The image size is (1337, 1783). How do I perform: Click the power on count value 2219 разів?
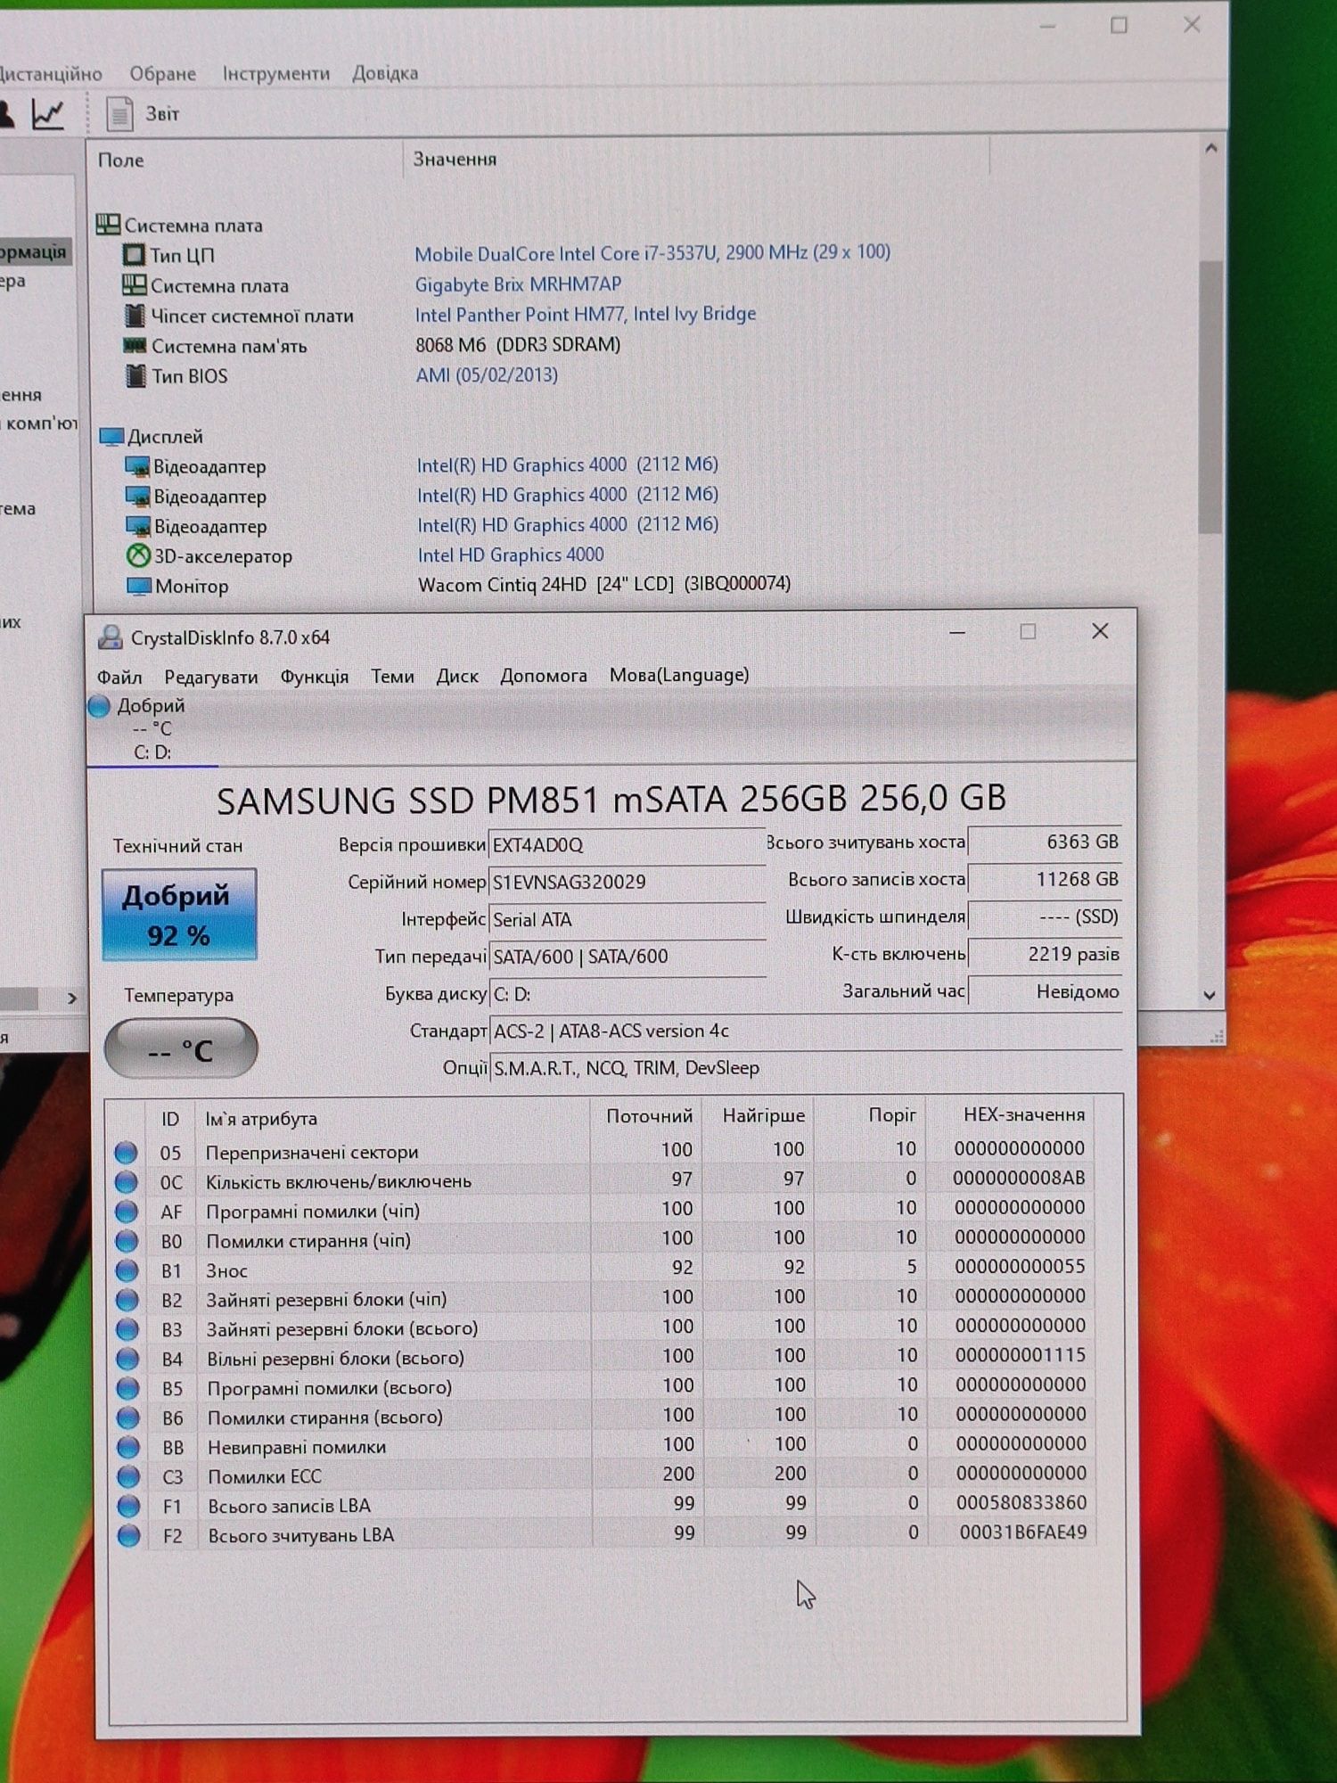coord(1045,954)
